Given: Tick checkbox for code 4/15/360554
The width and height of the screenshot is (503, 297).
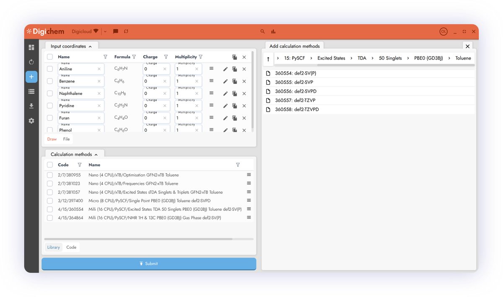Looking at the screenshot, I should coord(50,209).
